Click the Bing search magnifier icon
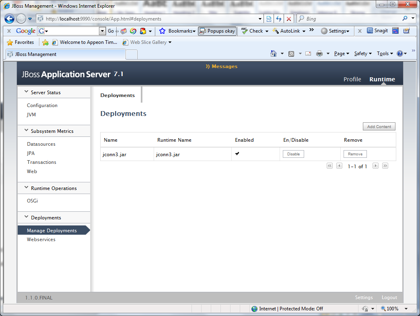The image size is (420, 316). 405,19
